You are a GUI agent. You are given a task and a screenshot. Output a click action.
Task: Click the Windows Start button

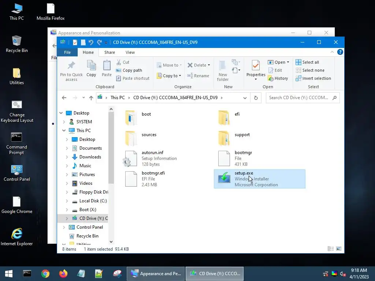(x=9, y=274)
